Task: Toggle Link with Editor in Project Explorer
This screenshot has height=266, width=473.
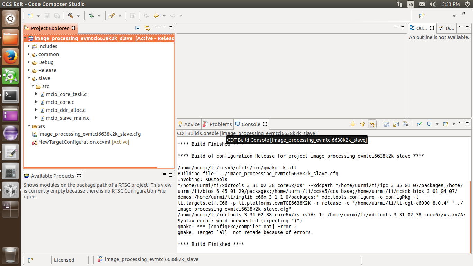Action: [x=147, y=28]
